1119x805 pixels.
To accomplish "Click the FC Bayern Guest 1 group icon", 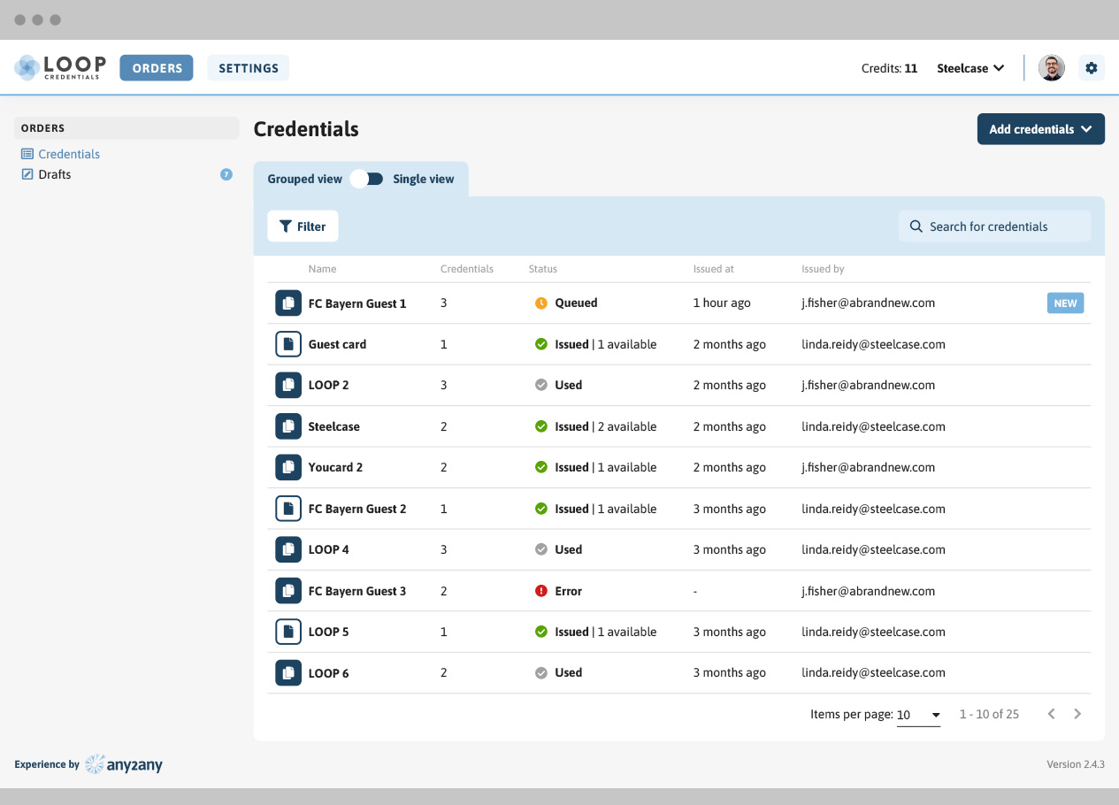I will point(287,303).
